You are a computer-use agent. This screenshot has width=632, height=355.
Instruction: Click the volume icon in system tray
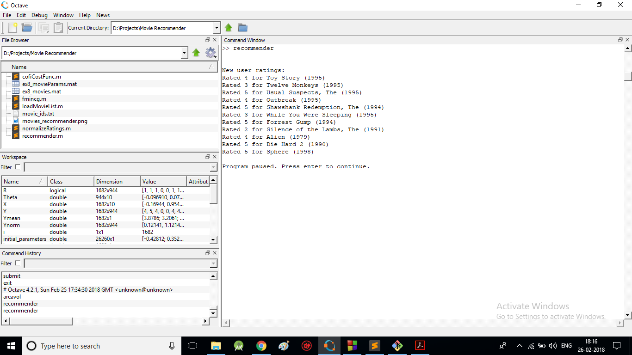[553, 346]
